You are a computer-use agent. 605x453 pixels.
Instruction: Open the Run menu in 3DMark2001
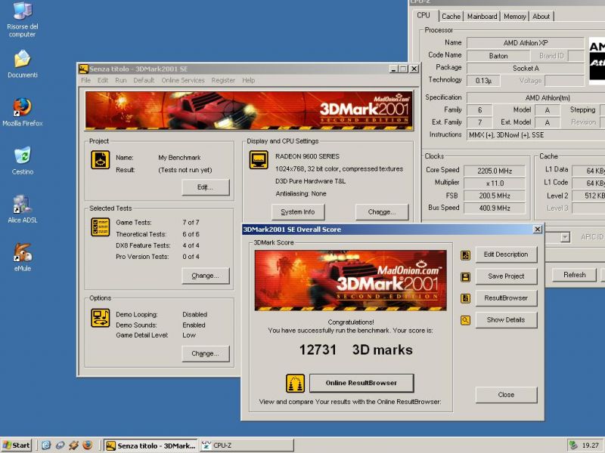[x=121, y=80]
